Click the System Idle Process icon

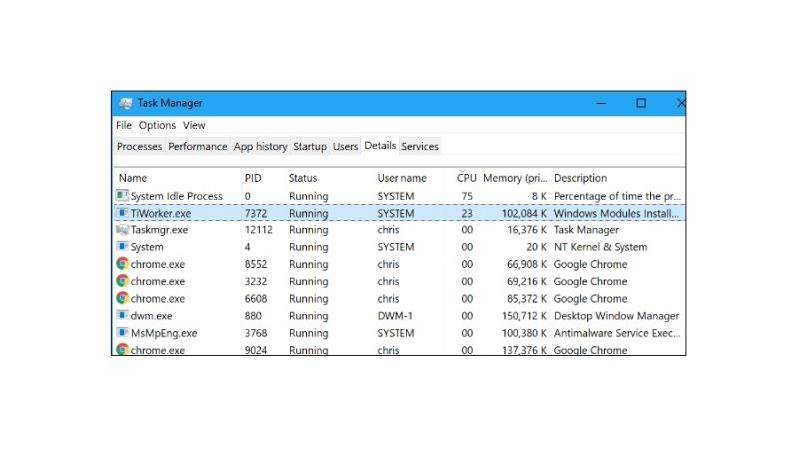[x=122, y=195]
